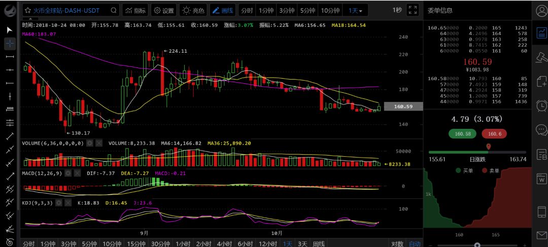The height and width of the screenshot is (247, 548).
Task: Open MACD indicator settings gear
Action: pos(68,173)
